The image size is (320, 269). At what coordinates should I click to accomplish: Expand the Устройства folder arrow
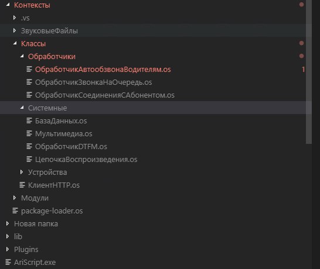click(x=22, y=172)
